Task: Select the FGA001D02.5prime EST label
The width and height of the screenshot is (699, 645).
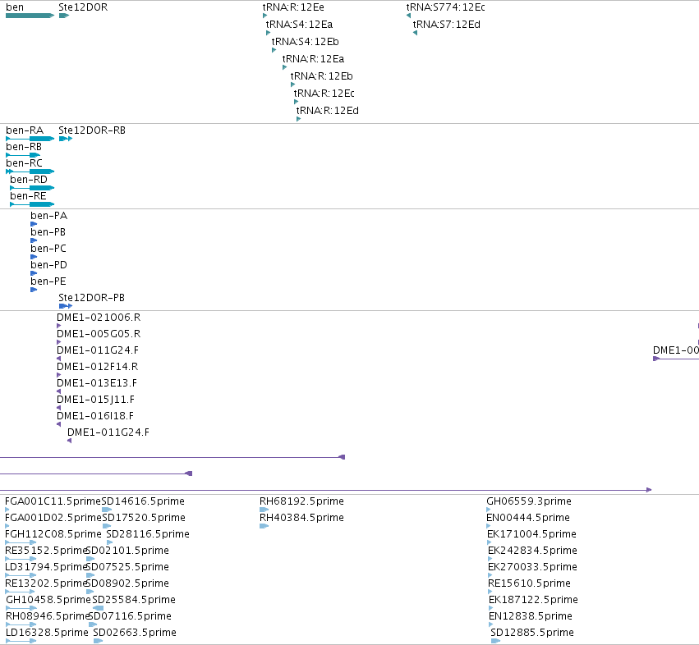Action: [53, 518]
